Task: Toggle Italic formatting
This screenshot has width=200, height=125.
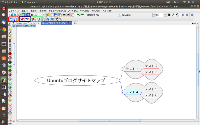Action: [x=173, y=15]
